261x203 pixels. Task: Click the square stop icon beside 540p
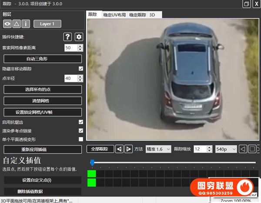tap(252, 149)
